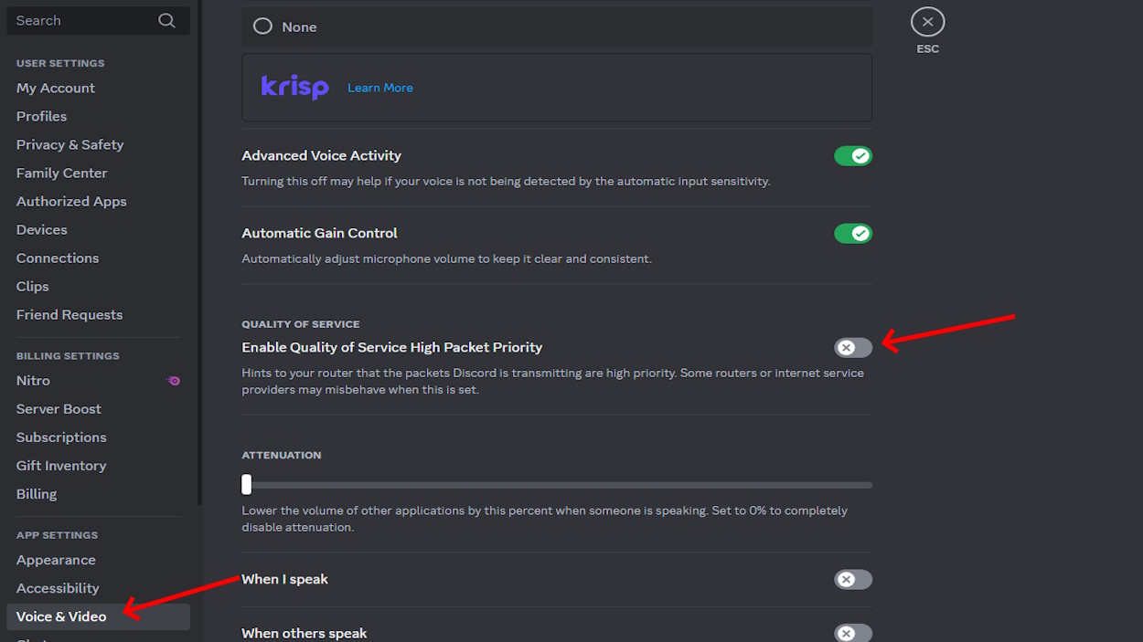The image size is (1143, 642).
Task: Toggle attenuation When others speak
Action: [x=853, y=632]
